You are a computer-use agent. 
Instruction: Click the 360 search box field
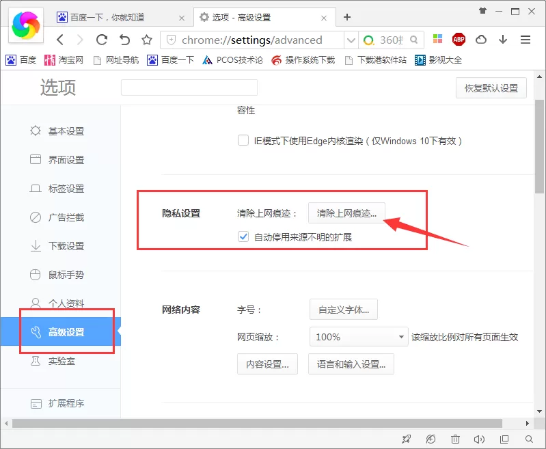[x=391, y=40]
